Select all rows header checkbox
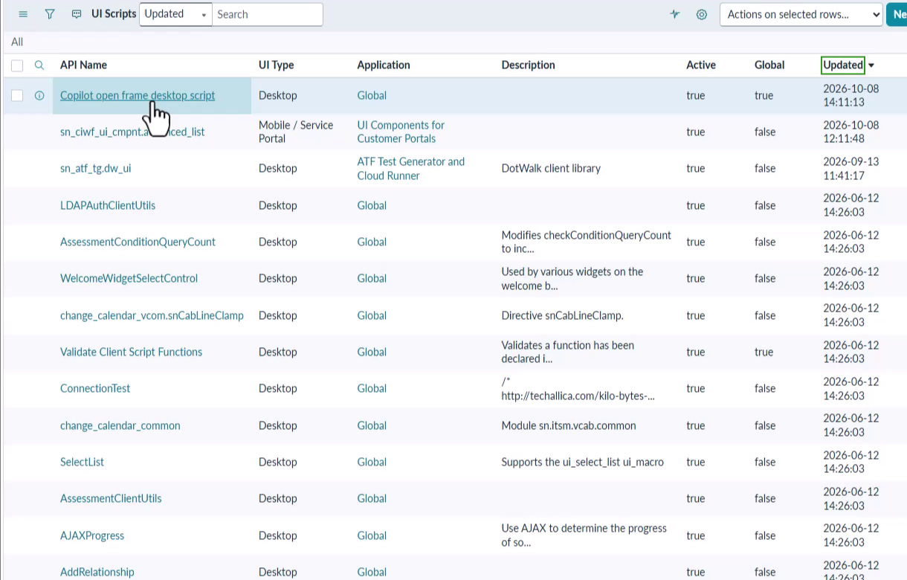907x580 pixels. click(17, 65)
